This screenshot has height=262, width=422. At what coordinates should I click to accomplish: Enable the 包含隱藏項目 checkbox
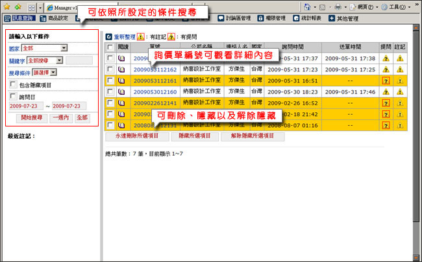tap(13, 84)
